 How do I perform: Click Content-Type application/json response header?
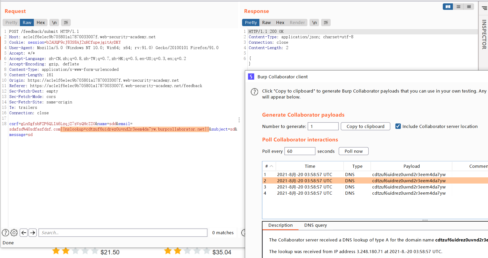click(x=301, y=37)
